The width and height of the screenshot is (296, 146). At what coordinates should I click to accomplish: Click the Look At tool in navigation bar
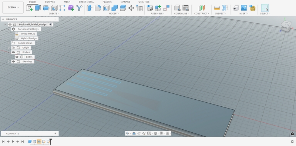pos(134,133)
